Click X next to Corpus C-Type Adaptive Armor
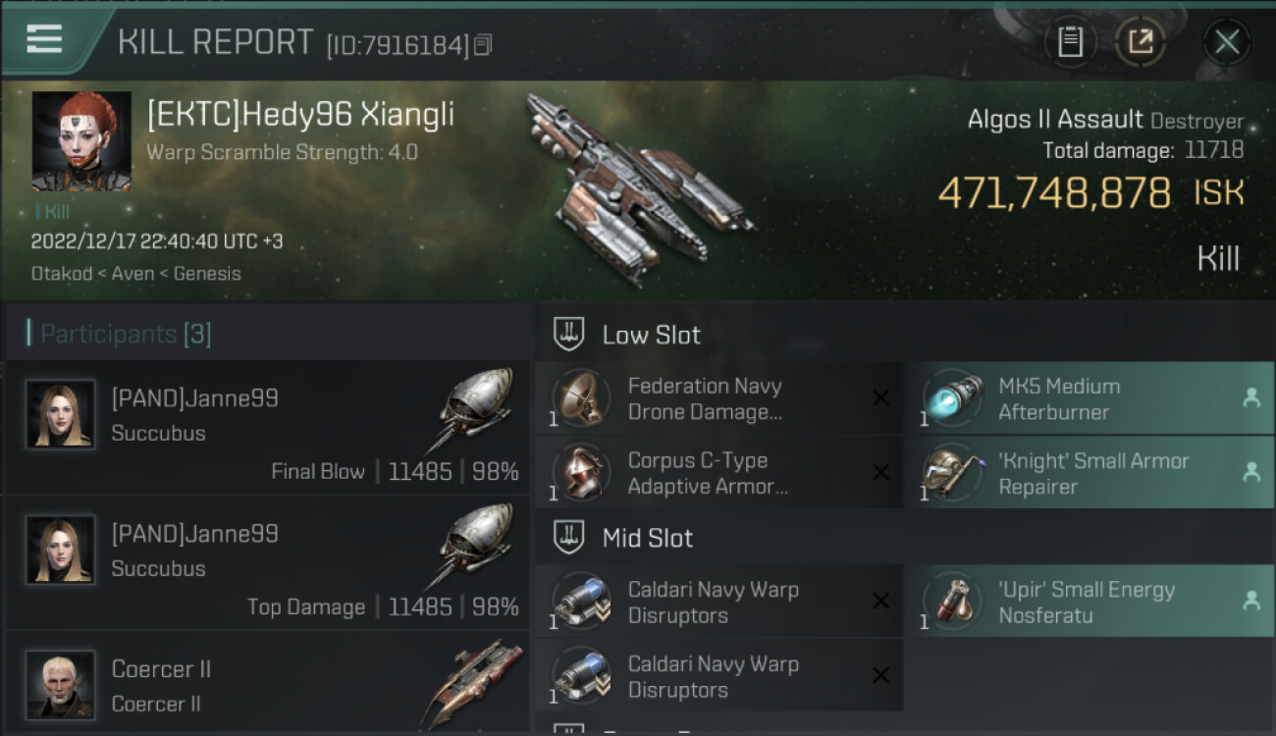 coord(880,473)
